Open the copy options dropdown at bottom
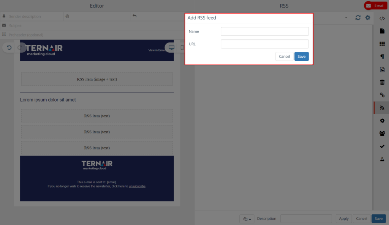The height and width of the screenshot is (225, 389). (x=247, y=219)
